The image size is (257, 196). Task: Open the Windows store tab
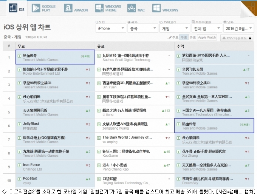click(x=165, y=8)
